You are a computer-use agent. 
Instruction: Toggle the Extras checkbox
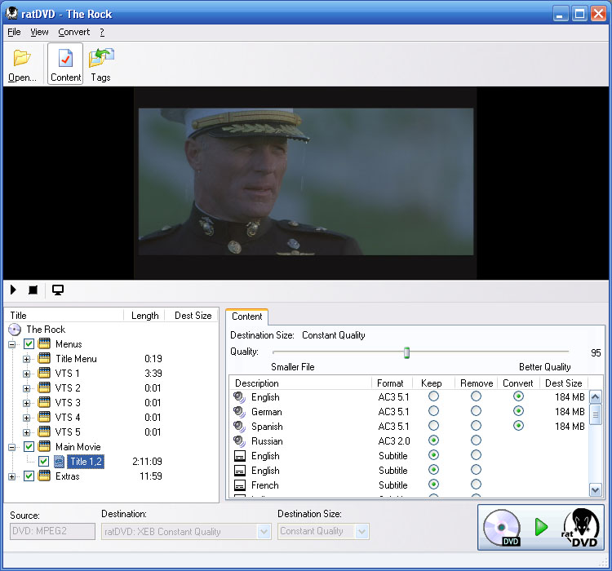[29, 476]
